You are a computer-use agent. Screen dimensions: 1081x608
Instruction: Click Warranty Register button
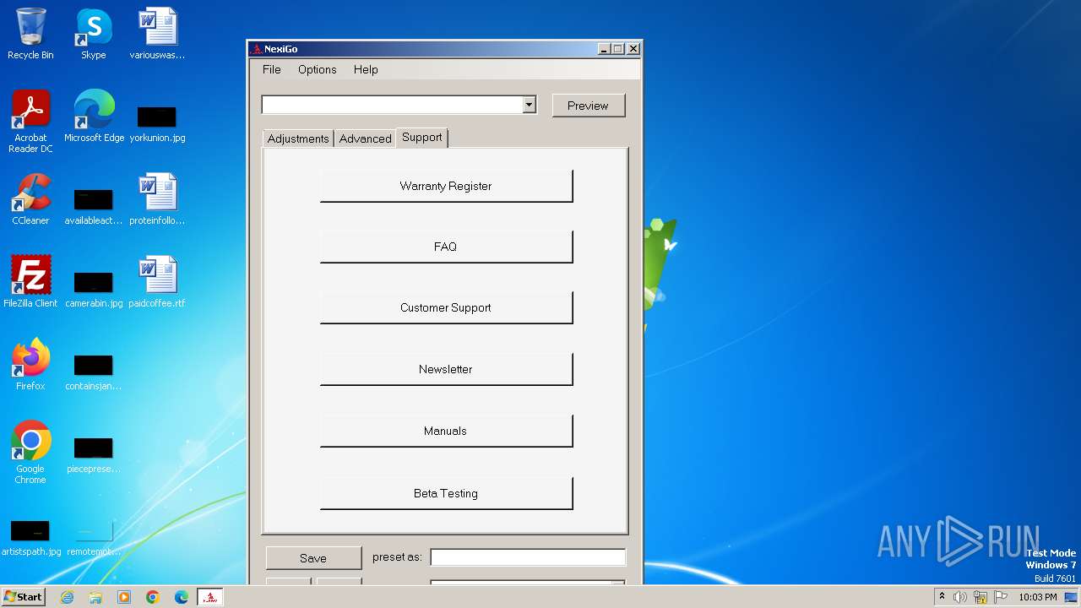pos(446,186)
